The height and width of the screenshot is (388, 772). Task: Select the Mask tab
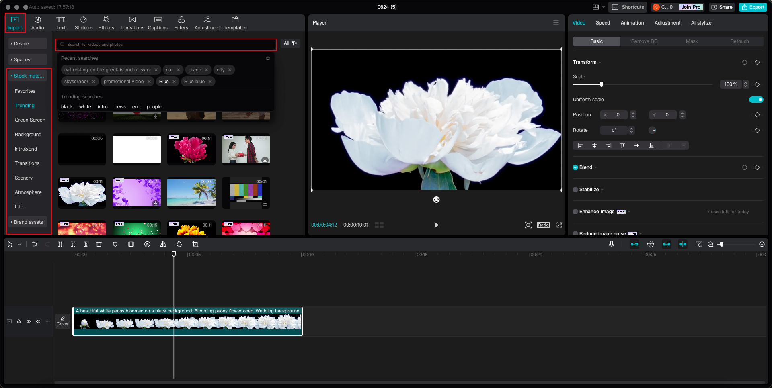(x=692, y=41)
